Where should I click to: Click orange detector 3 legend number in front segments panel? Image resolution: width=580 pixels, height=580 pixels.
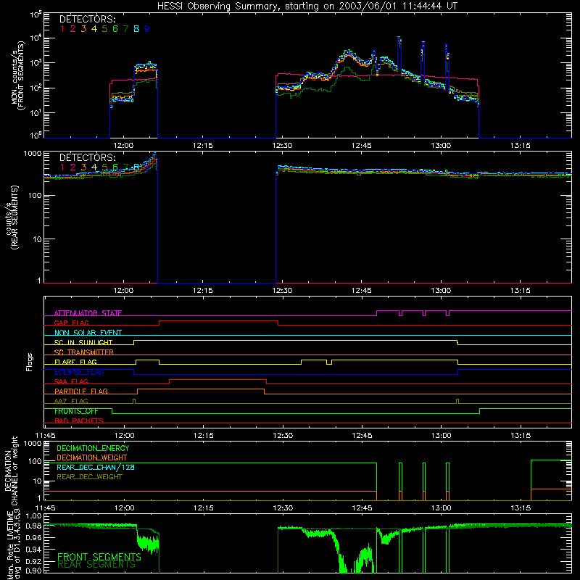point(83,29)
